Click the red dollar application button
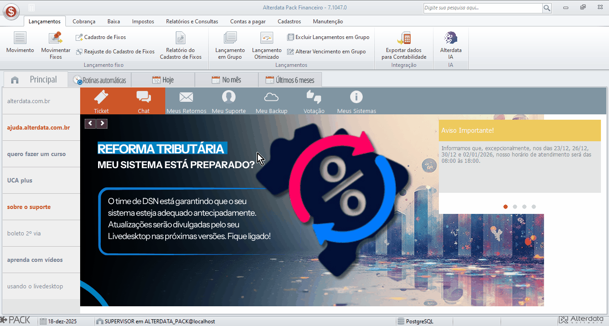Viewport: 609px width, 326px height. pos(11,11)
